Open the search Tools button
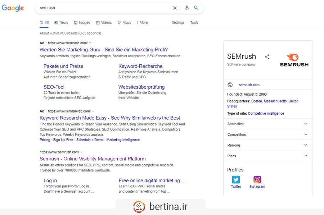 194,23
